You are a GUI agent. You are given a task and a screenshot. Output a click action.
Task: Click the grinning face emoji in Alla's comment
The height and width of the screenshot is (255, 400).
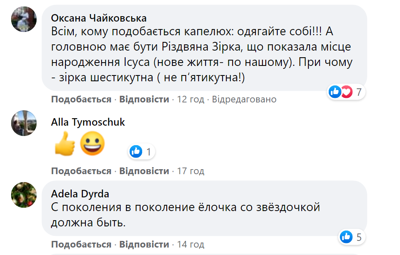coord(92,143)
